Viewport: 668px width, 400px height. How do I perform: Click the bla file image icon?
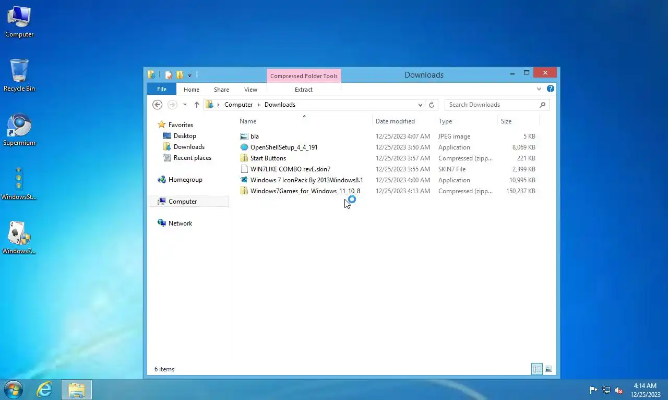pyautogui.click(x=244, y=136)
